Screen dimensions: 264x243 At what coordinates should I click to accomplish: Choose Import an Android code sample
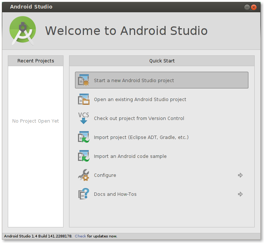(x=130, y=156)
